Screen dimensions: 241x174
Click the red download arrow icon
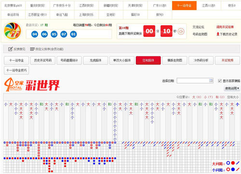(218, 34)
